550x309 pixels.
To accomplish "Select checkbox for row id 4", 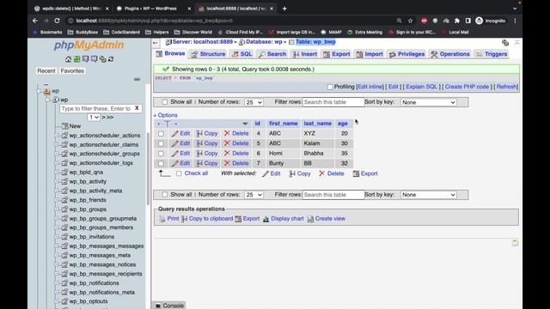I will click(x=161, y=134).
